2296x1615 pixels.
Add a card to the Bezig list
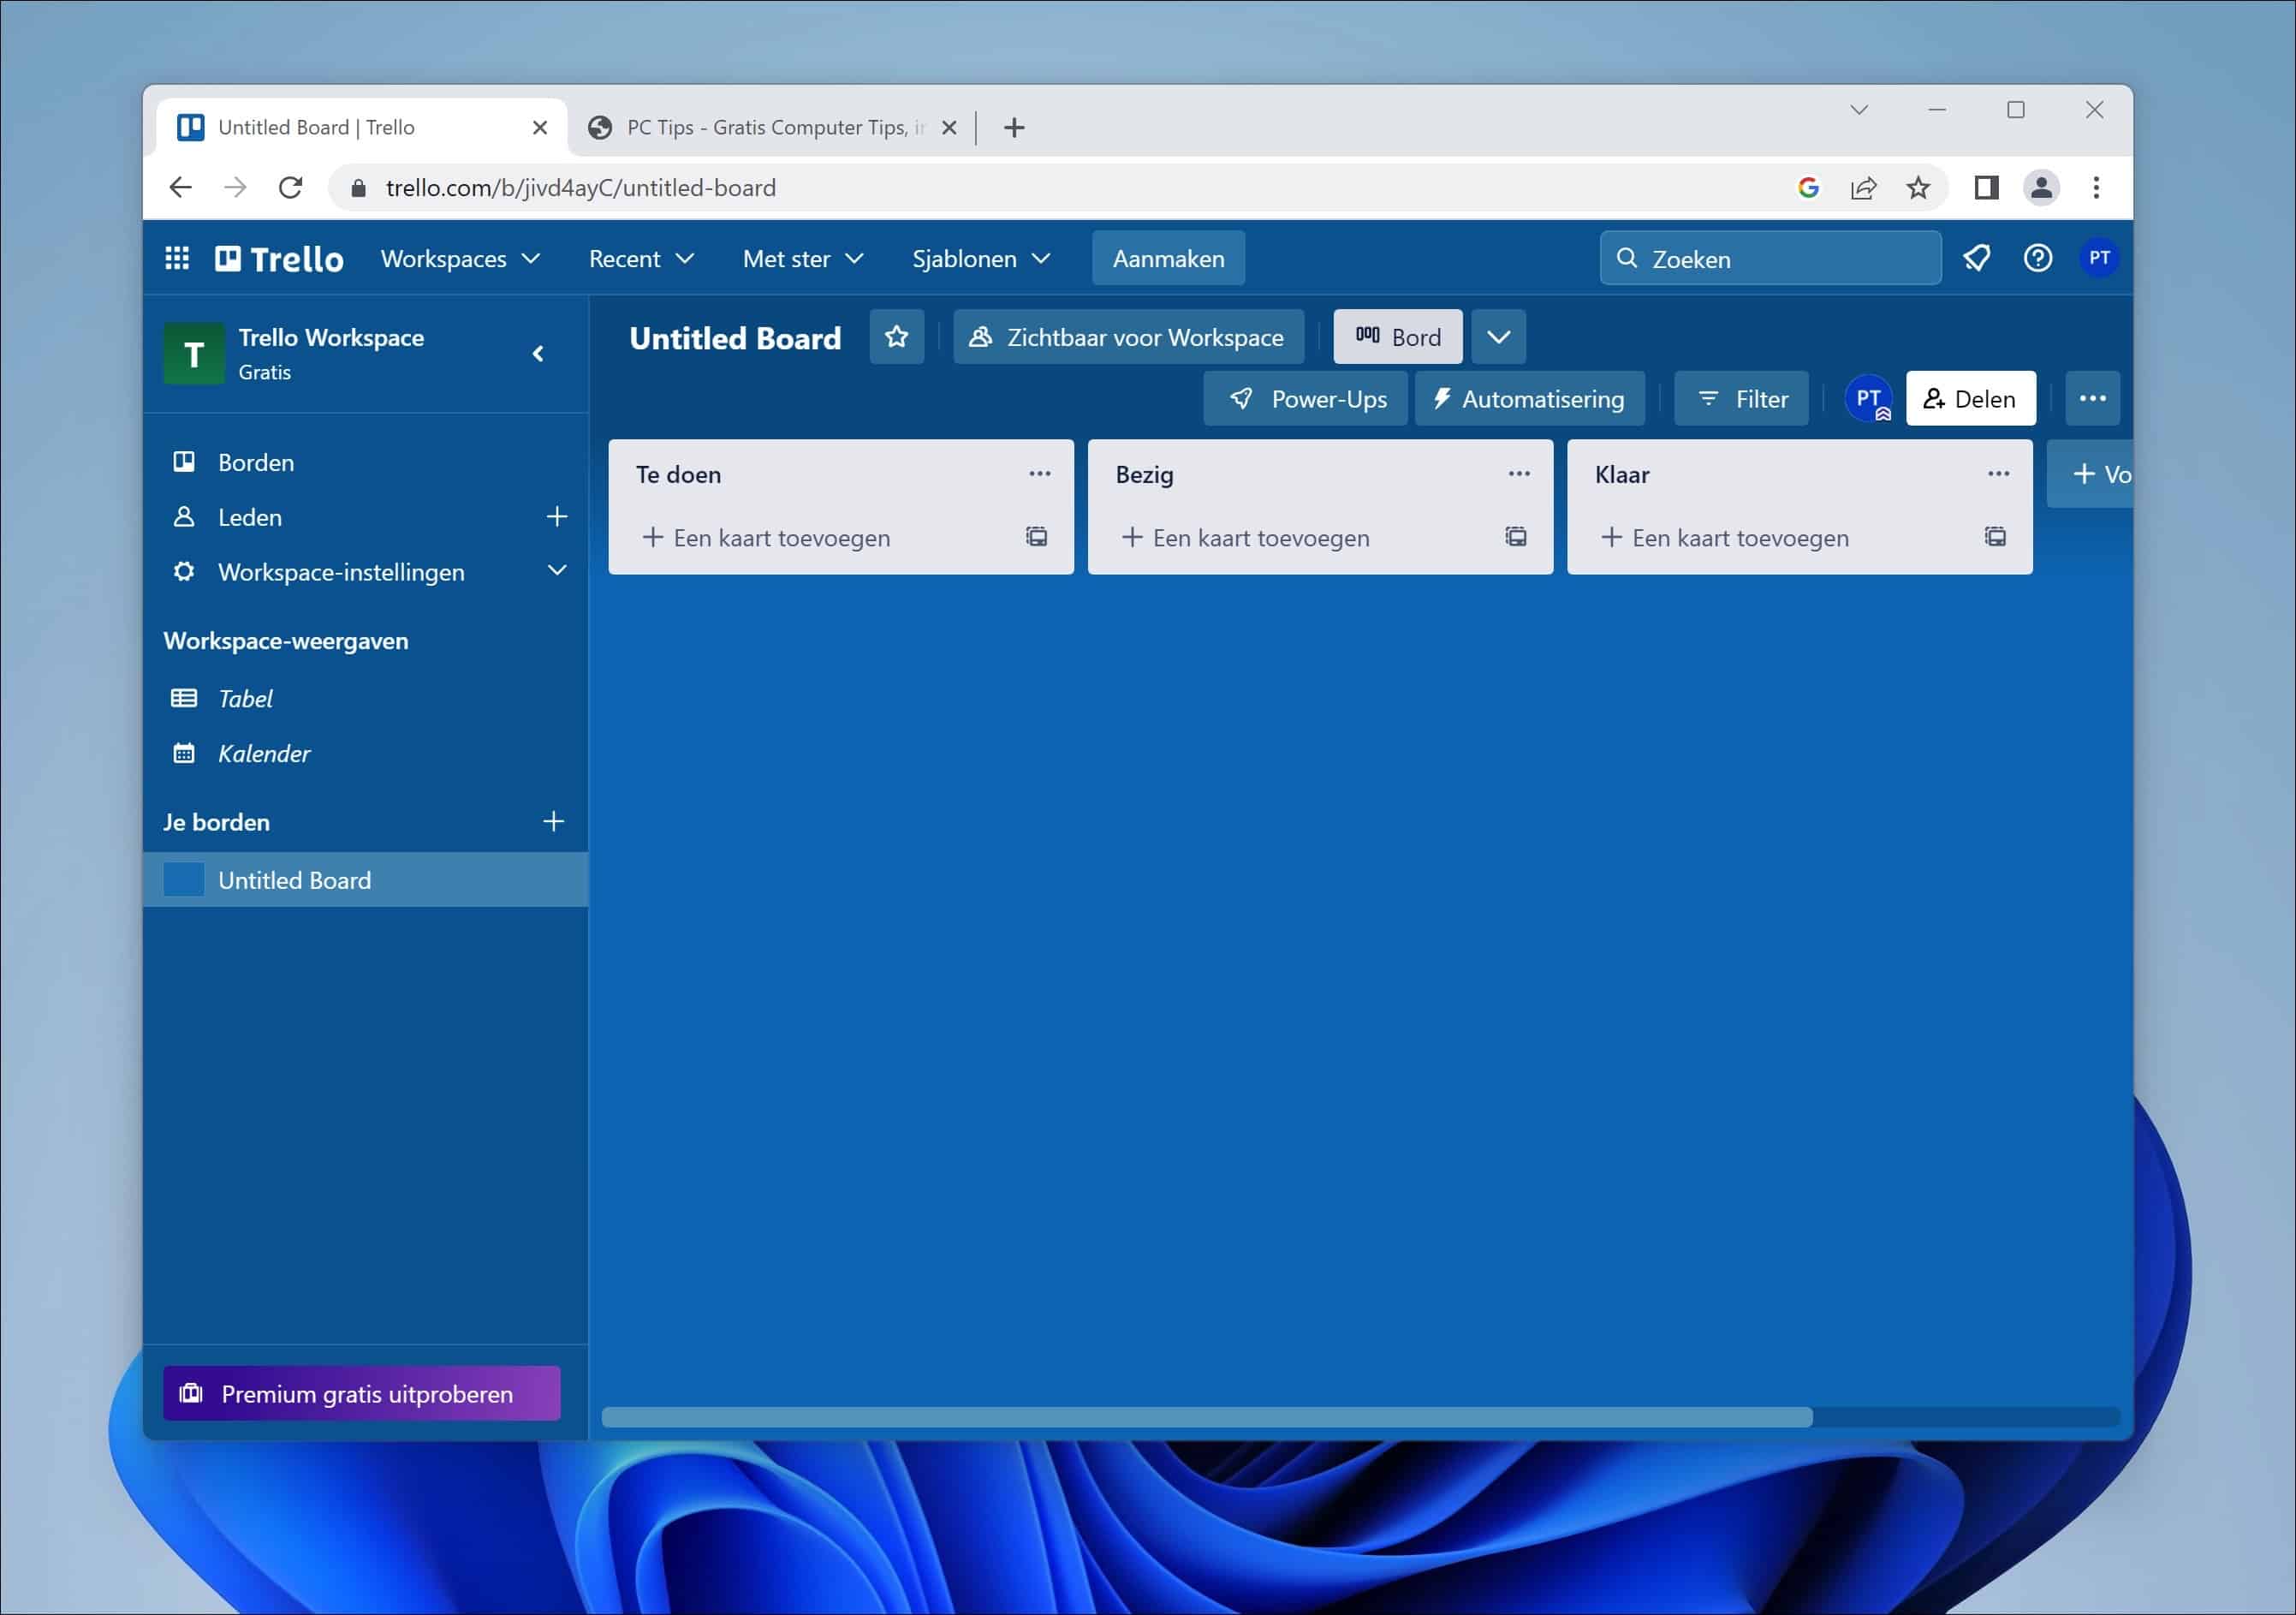[1246, 537]
